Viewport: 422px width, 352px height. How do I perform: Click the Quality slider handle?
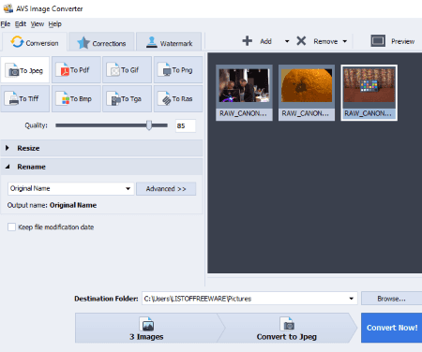coord(149,125)
